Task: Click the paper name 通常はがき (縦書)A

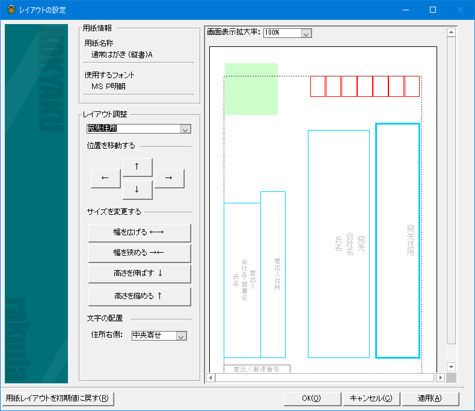Action: click(x=122, y=55)
